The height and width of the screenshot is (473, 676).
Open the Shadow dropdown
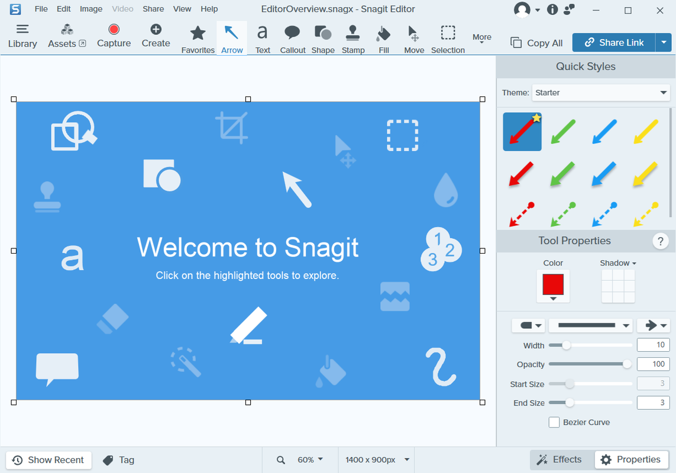coord(618,263)
